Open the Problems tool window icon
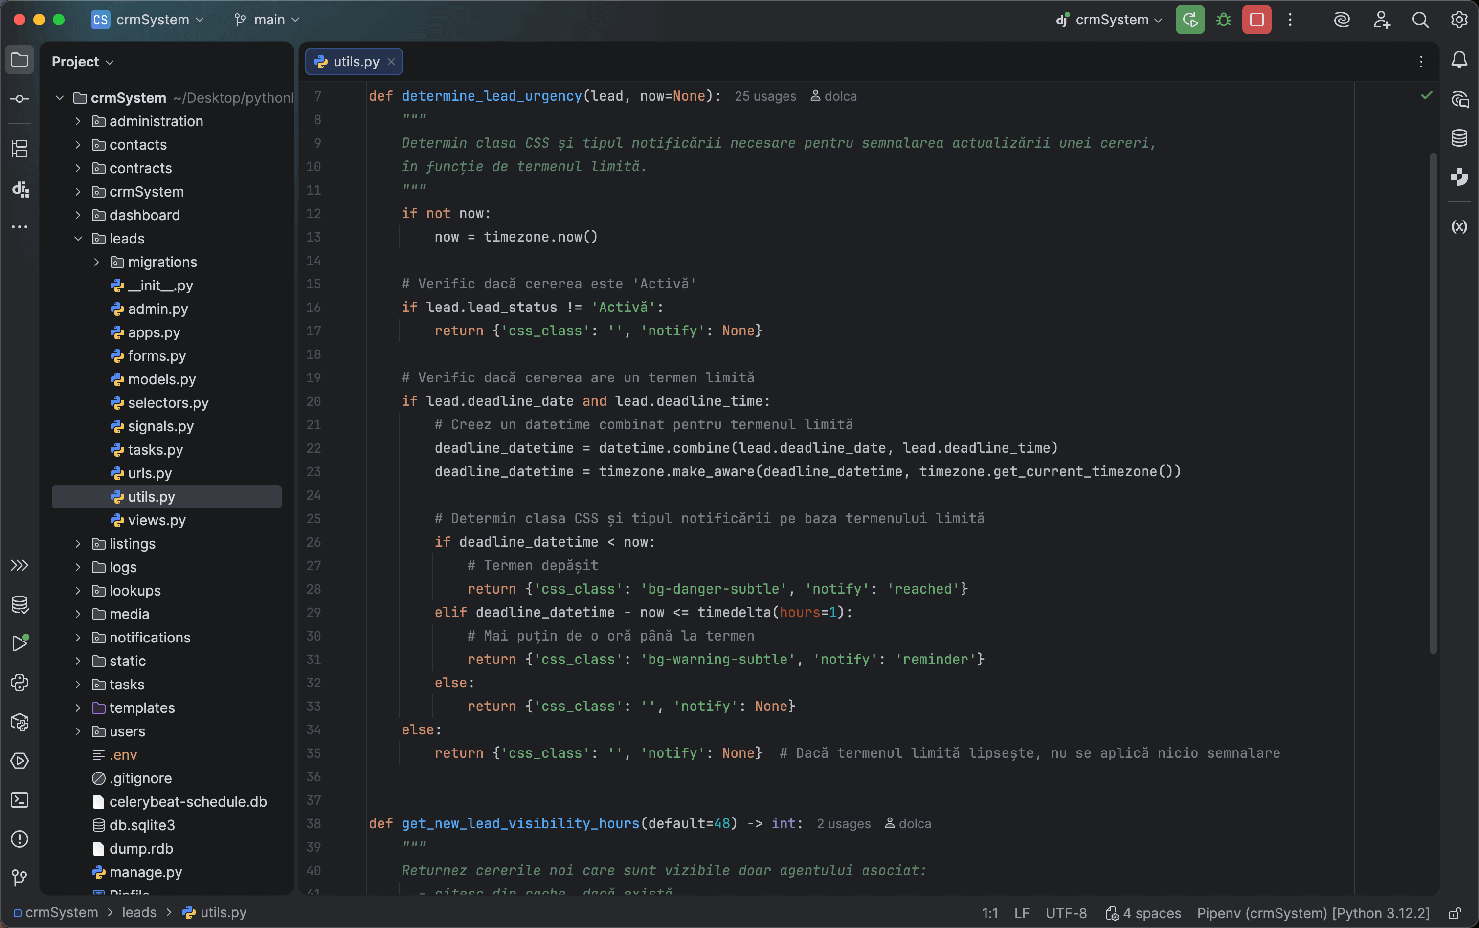 pos(20,840)
